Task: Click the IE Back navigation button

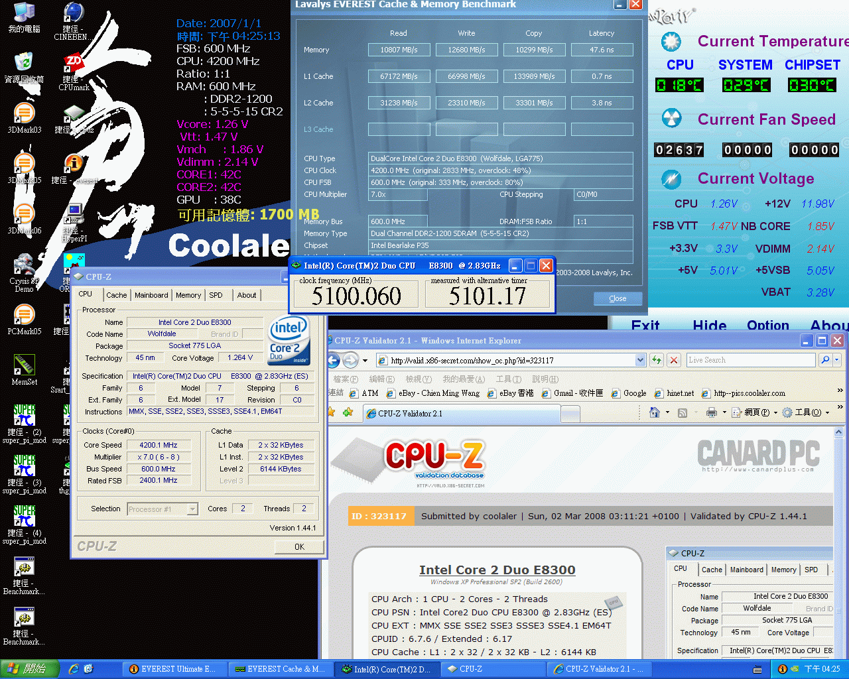Action: point(334,360)
